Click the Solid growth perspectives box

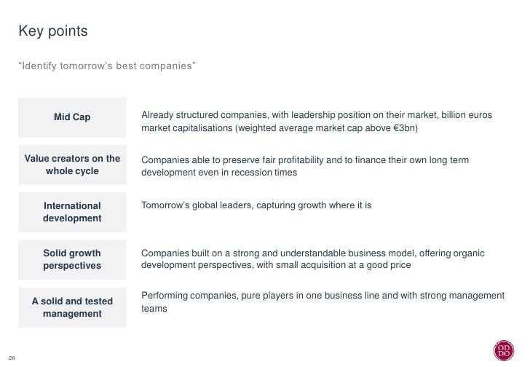[x=72, y=259]
